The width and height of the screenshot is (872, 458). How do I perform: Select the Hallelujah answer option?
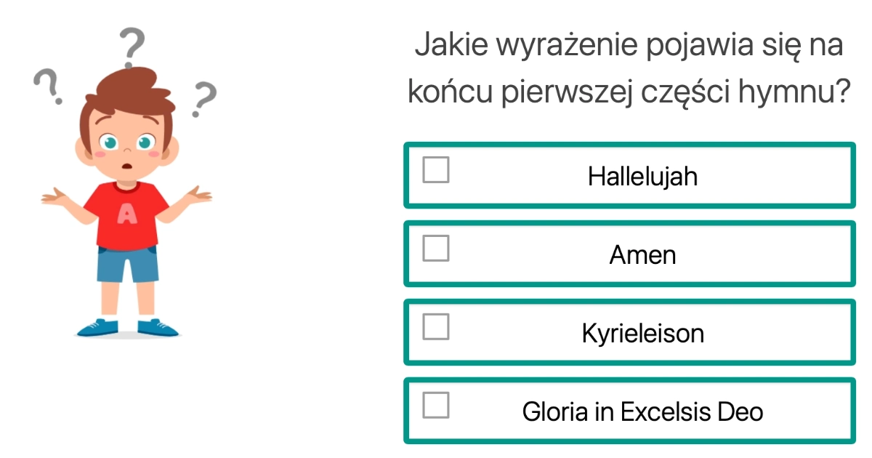coord(629,175)
